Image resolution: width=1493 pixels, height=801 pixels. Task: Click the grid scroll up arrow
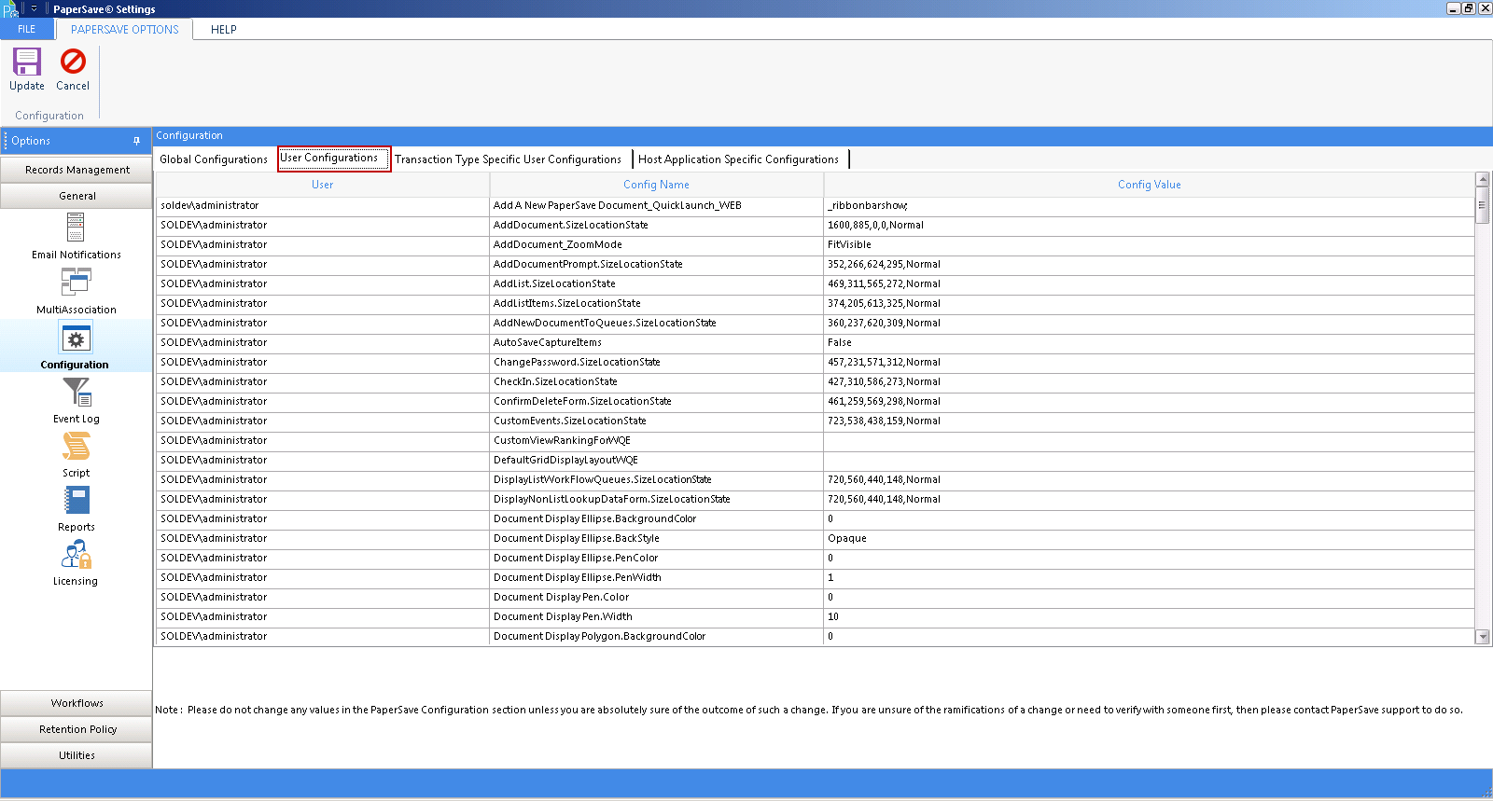click(x=1483, y=179)
